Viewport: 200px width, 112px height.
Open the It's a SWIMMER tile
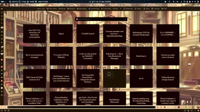click(x=168, y=34)
